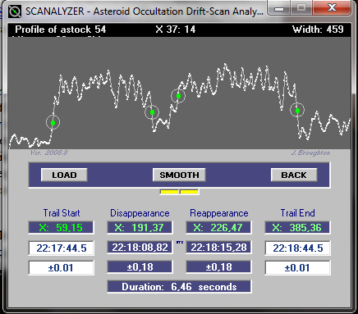Screen dimensions: 358x314
Task: Select the Trail End marker on graph
Action: click(297, 111)
